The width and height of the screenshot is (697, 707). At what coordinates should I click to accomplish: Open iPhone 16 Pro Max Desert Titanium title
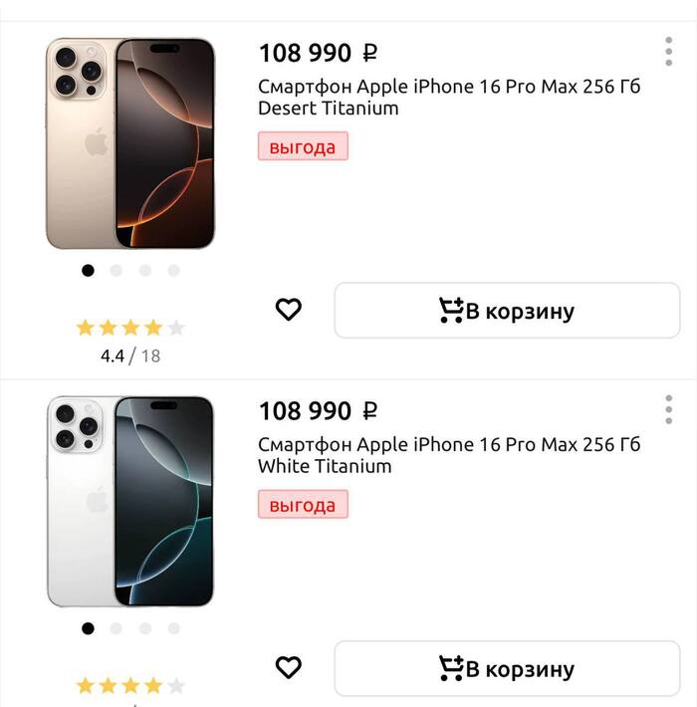[448, 97]
